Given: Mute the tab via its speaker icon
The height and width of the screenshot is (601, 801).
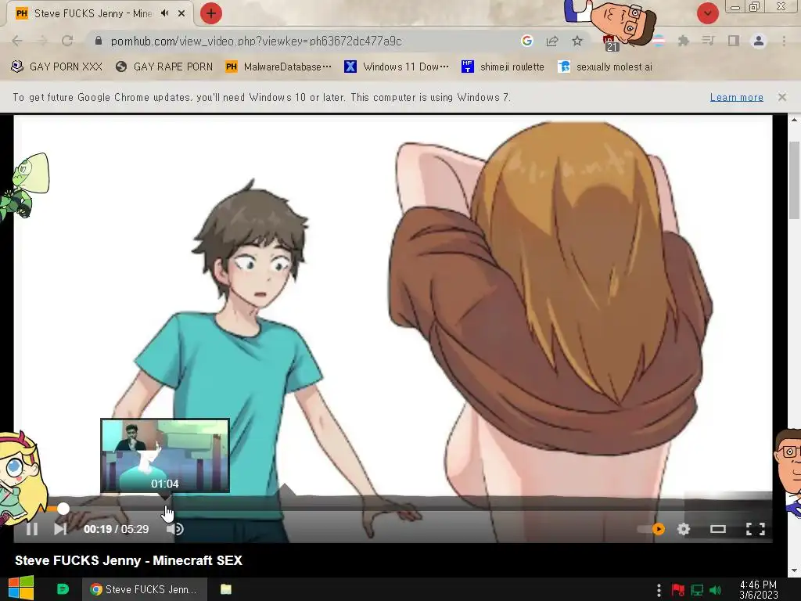Looking at the screenshot, I should [x=164, y=13].
